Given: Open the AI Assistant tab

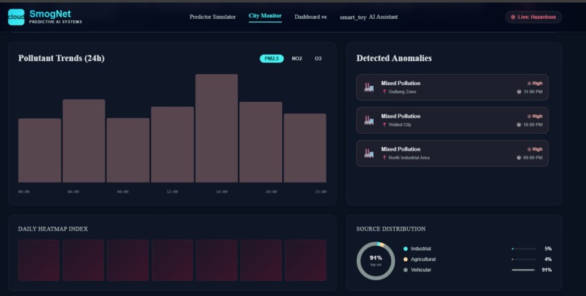Looking at the screenshot, I should click(369, 17).
